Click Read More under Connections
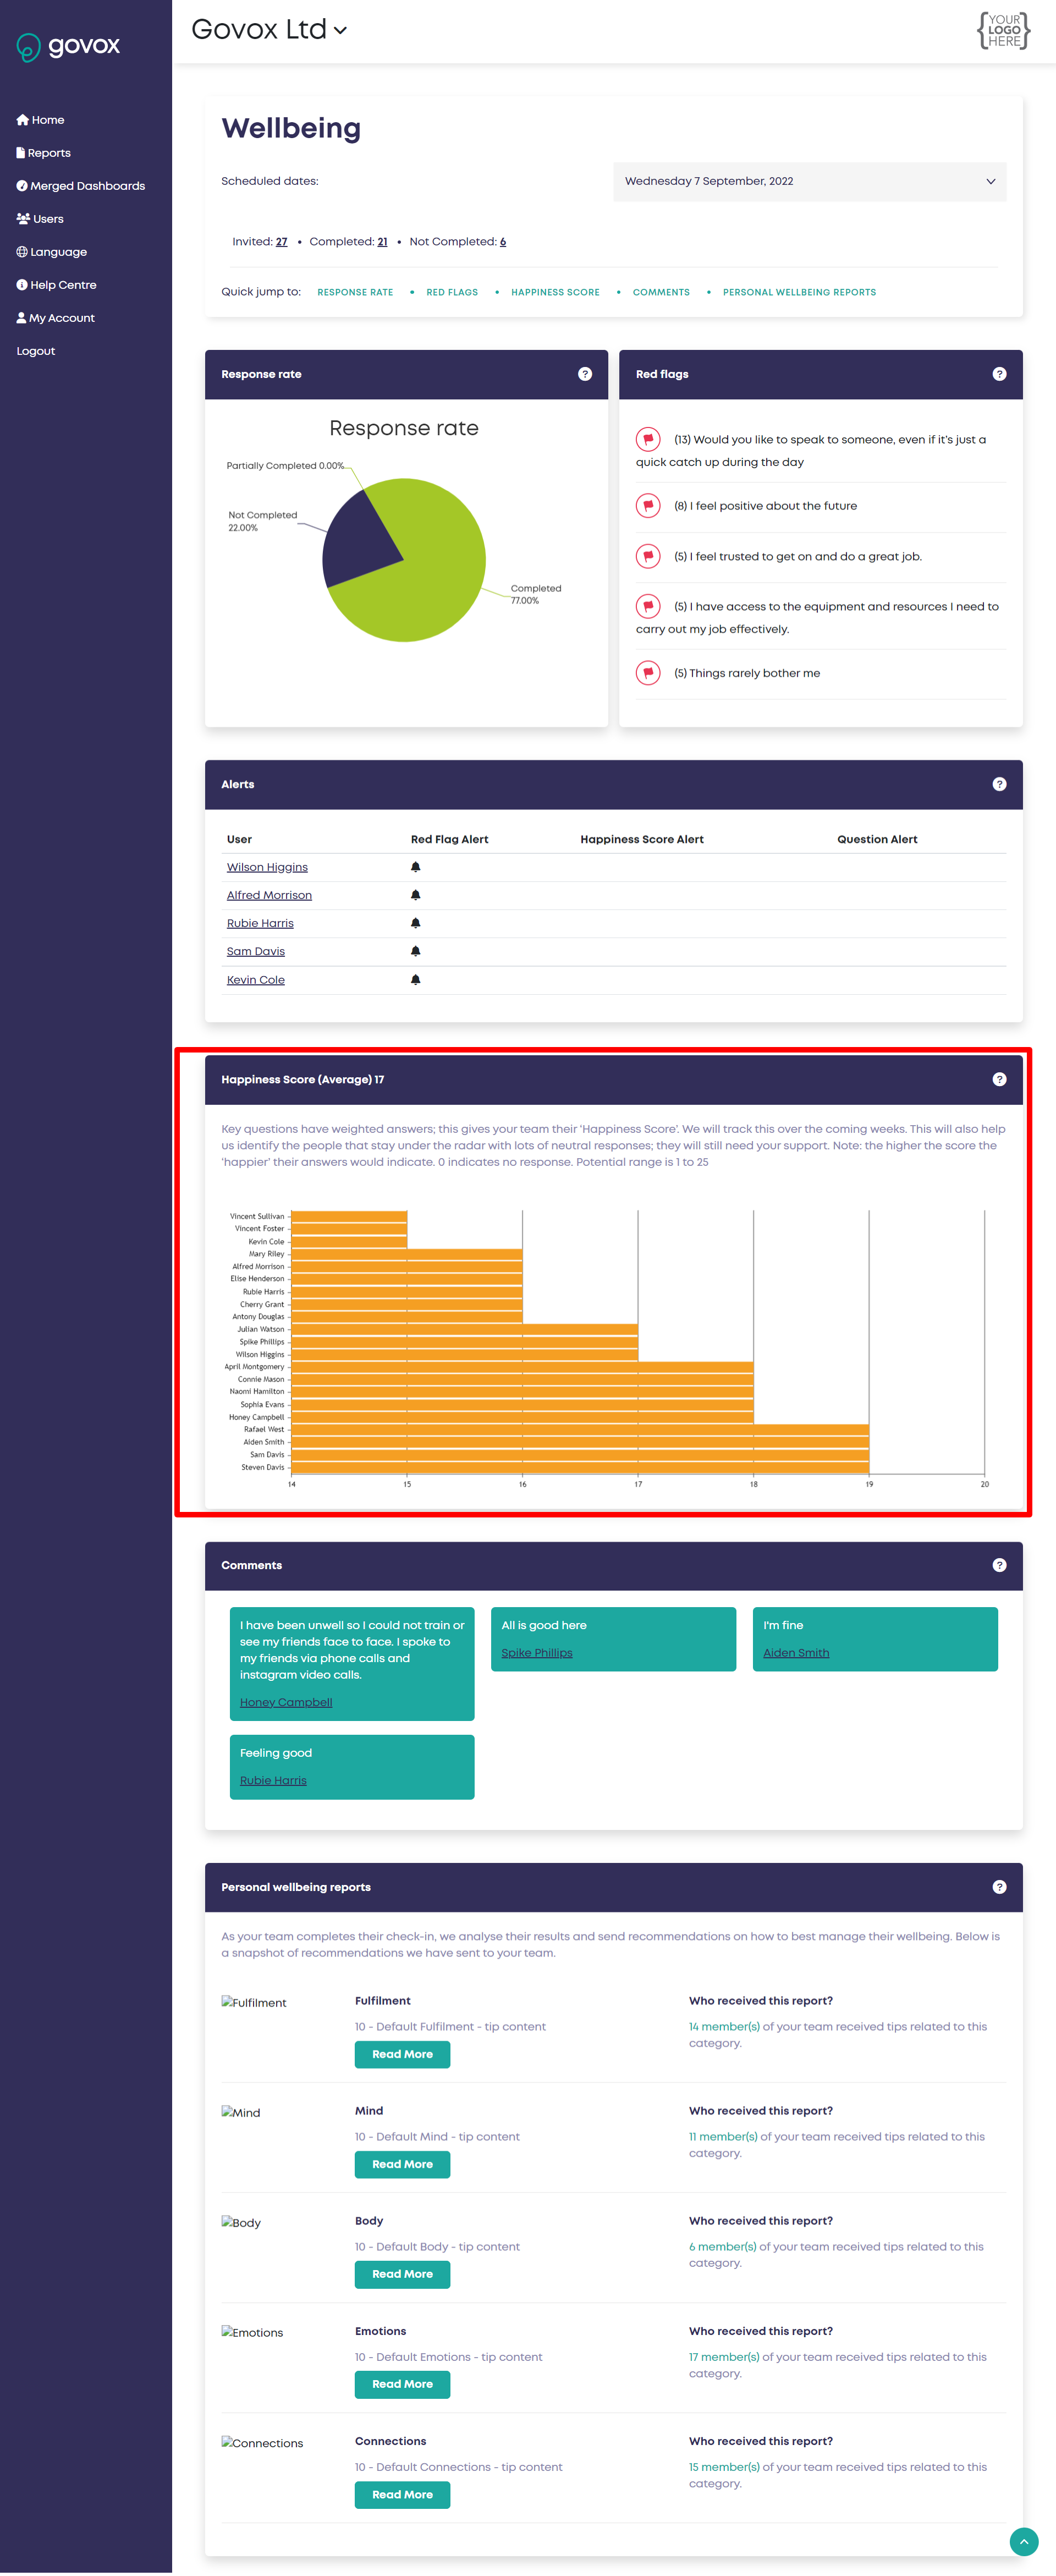 click(x=402, y=2495)
